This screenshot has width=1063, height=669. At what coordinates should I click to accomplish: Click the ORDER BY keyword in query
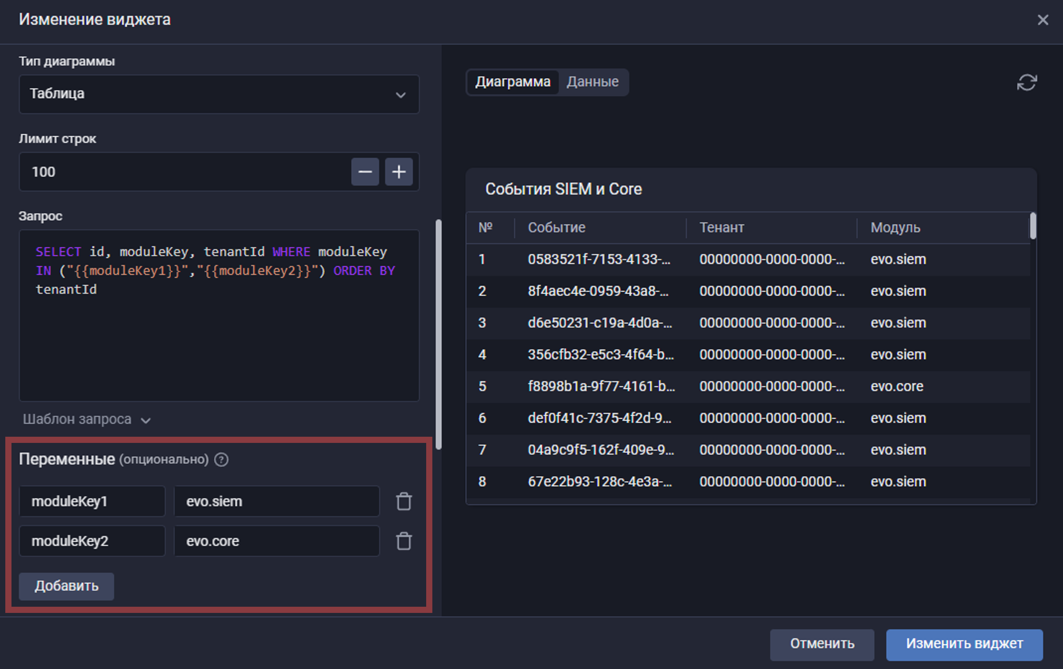click(x=364, y=271)
